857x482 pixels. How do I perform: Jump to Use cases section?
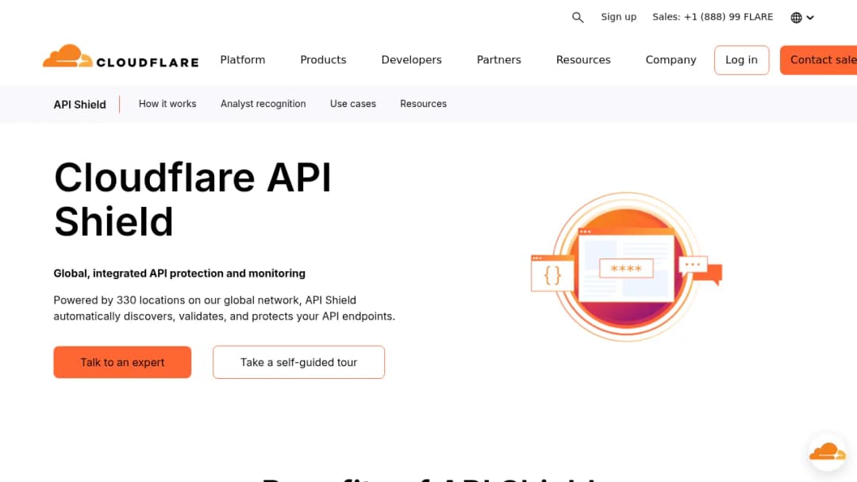(x=352, y=104)
